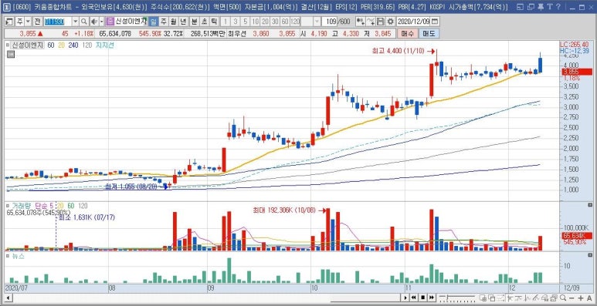Open the dropdown next to 주 selector

(28, 22)
